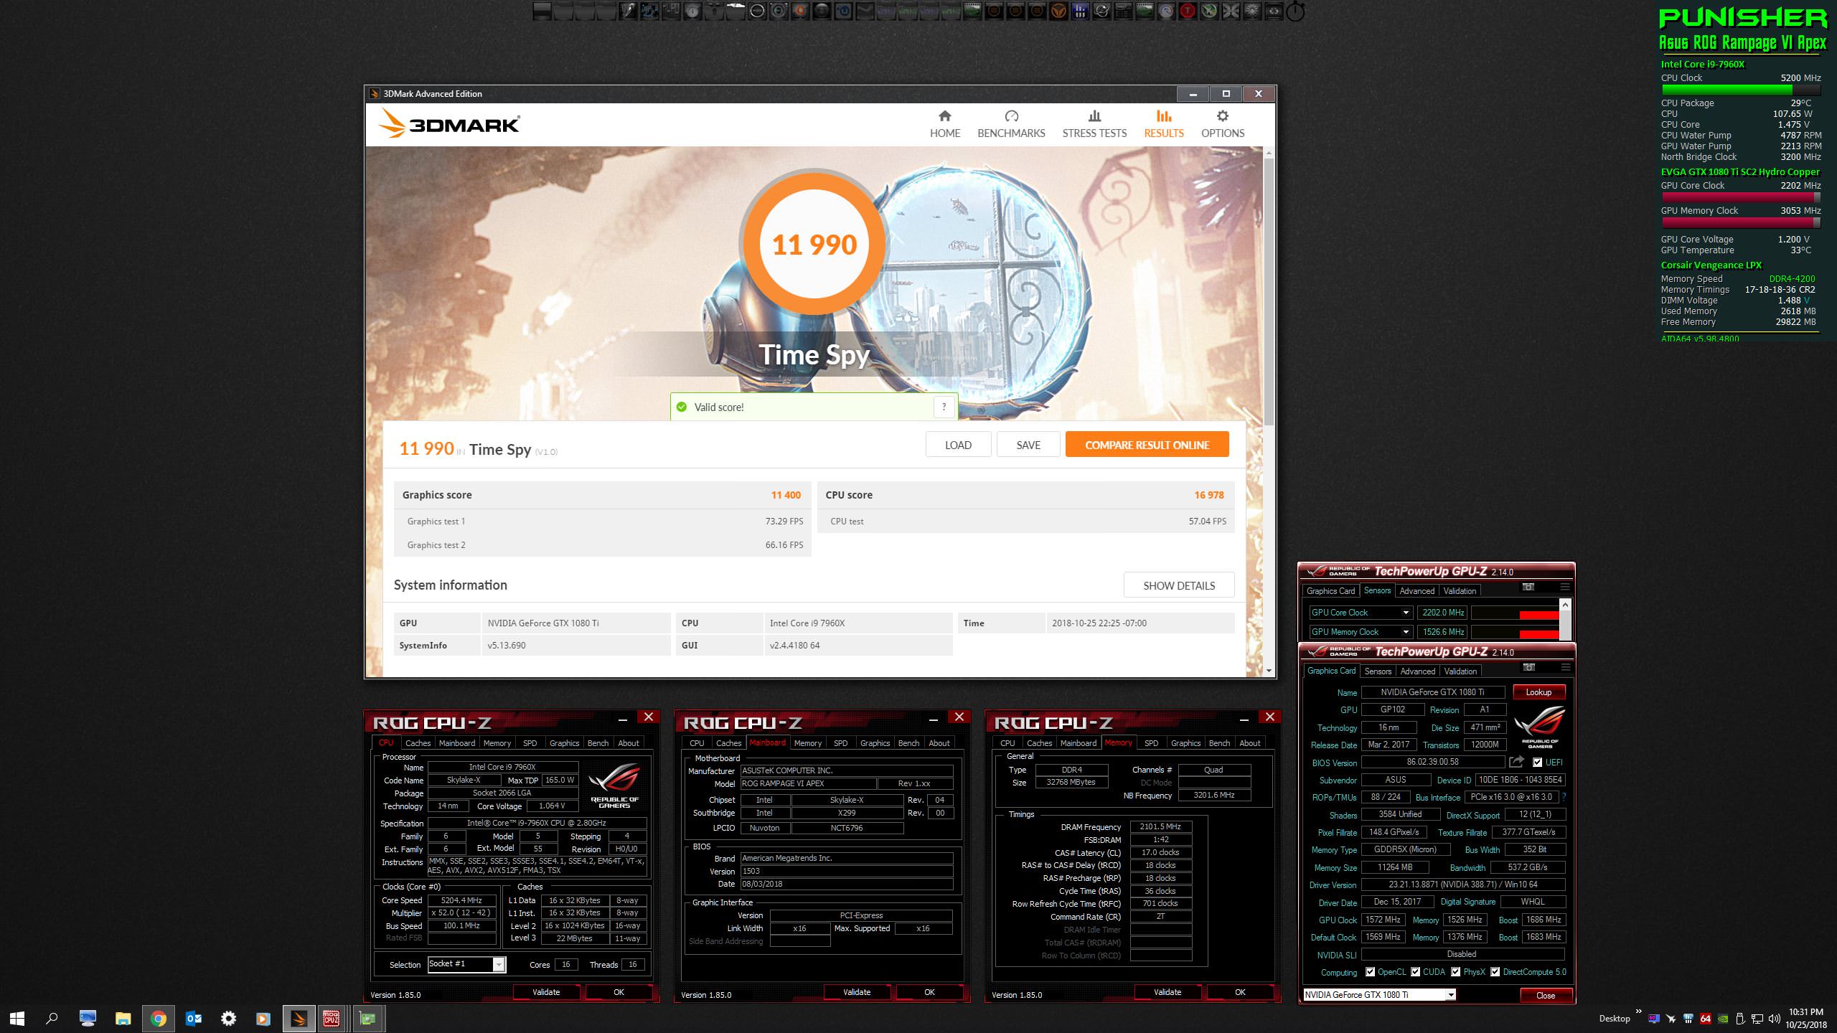Click the NVIDIA tray icon
Image resolution: width=1837 pixels, height=1033 pixels.
pyautogui.click(x=1723, y=1019)
